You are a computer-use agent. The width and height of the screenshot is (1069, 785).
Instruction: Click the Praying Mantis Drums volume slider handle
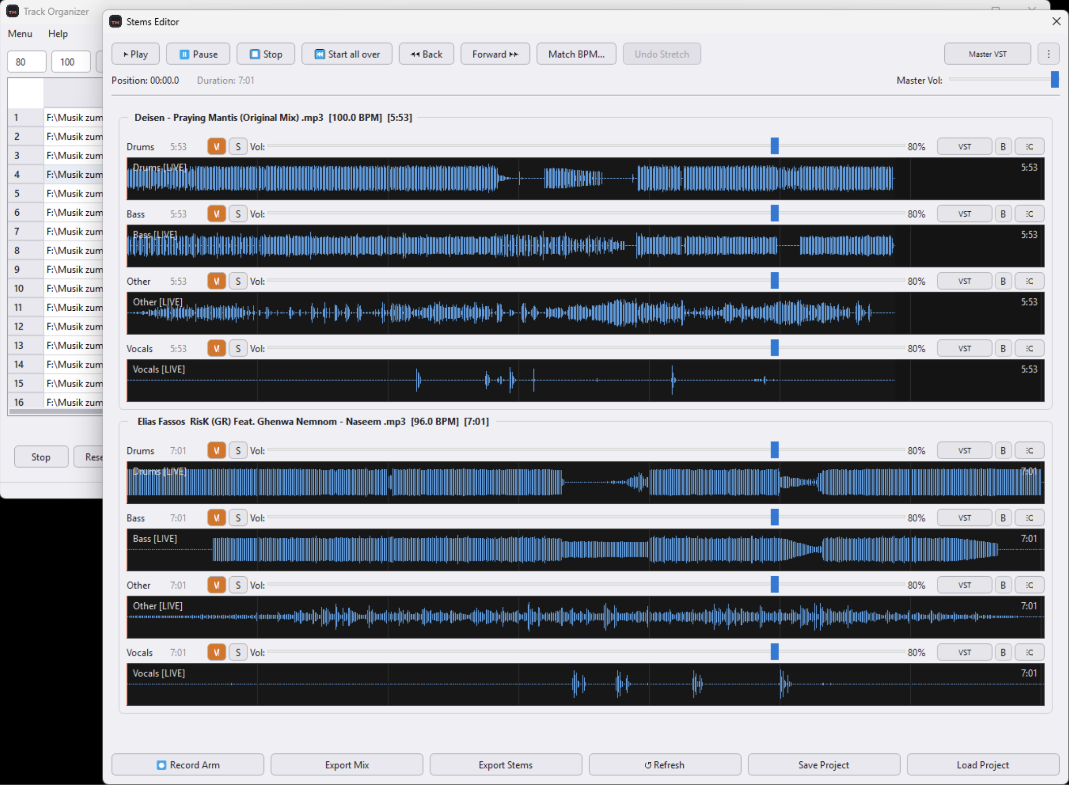775,146
